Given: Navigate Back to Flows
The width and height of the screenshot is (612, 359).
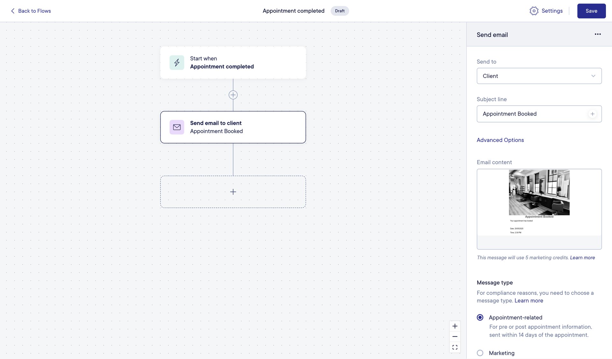Looking at the screenshot, I should [30, 11].
